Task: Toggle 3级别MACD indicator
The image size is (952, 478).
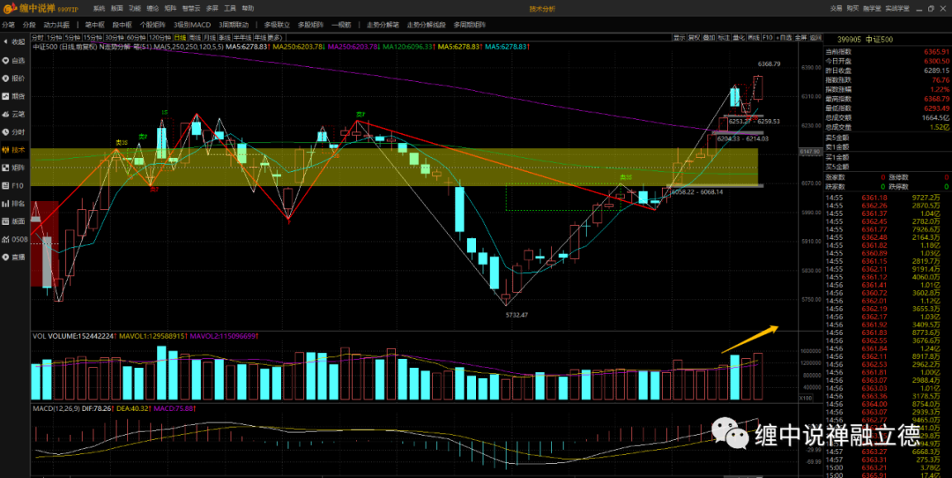Action: [x=192, y=25]
